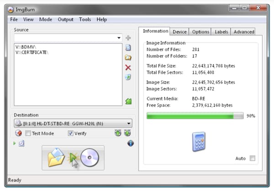Click the 90% percentage label
This screenshot has width=274, height=191.
(251, 116)
